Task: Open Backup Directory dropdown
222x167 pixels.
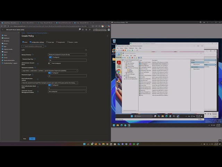Action: (x=67, y=55)
